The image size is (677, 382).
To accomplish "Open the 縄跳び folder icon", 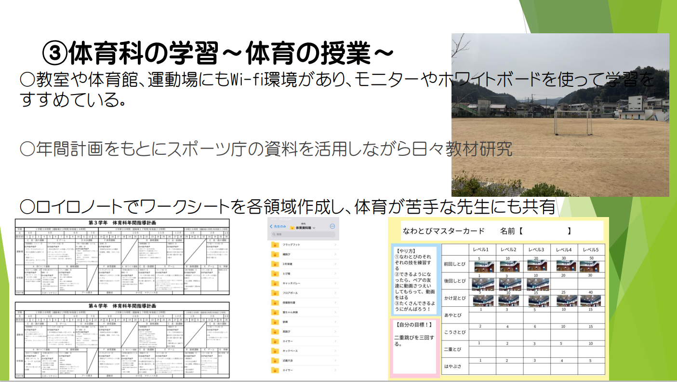I will click(x=275, y=254).
